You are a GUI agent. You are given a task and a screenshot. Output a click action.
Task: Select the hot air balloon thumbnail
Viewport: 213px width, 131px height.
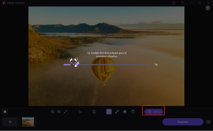click(x=28, y=122)
